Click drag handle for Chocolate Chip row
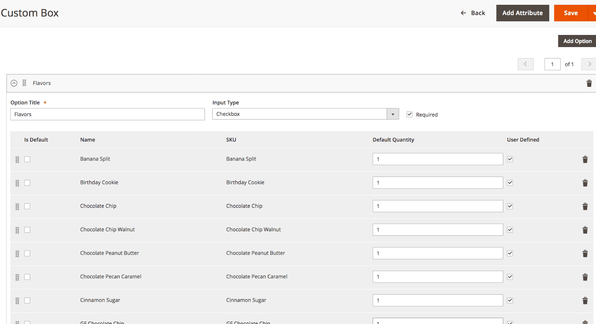The image size is (596, 324). point(17,206)
